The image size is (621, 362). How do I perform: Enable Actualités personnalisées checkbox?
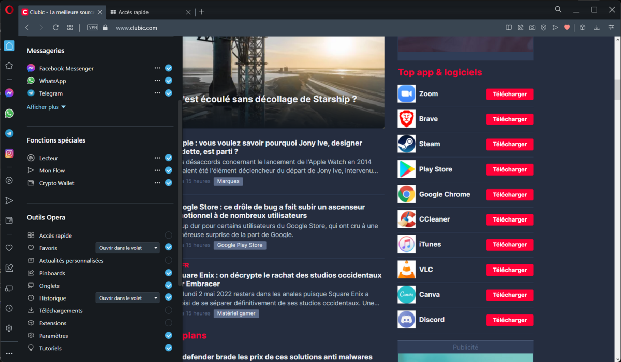pos(169,260)
